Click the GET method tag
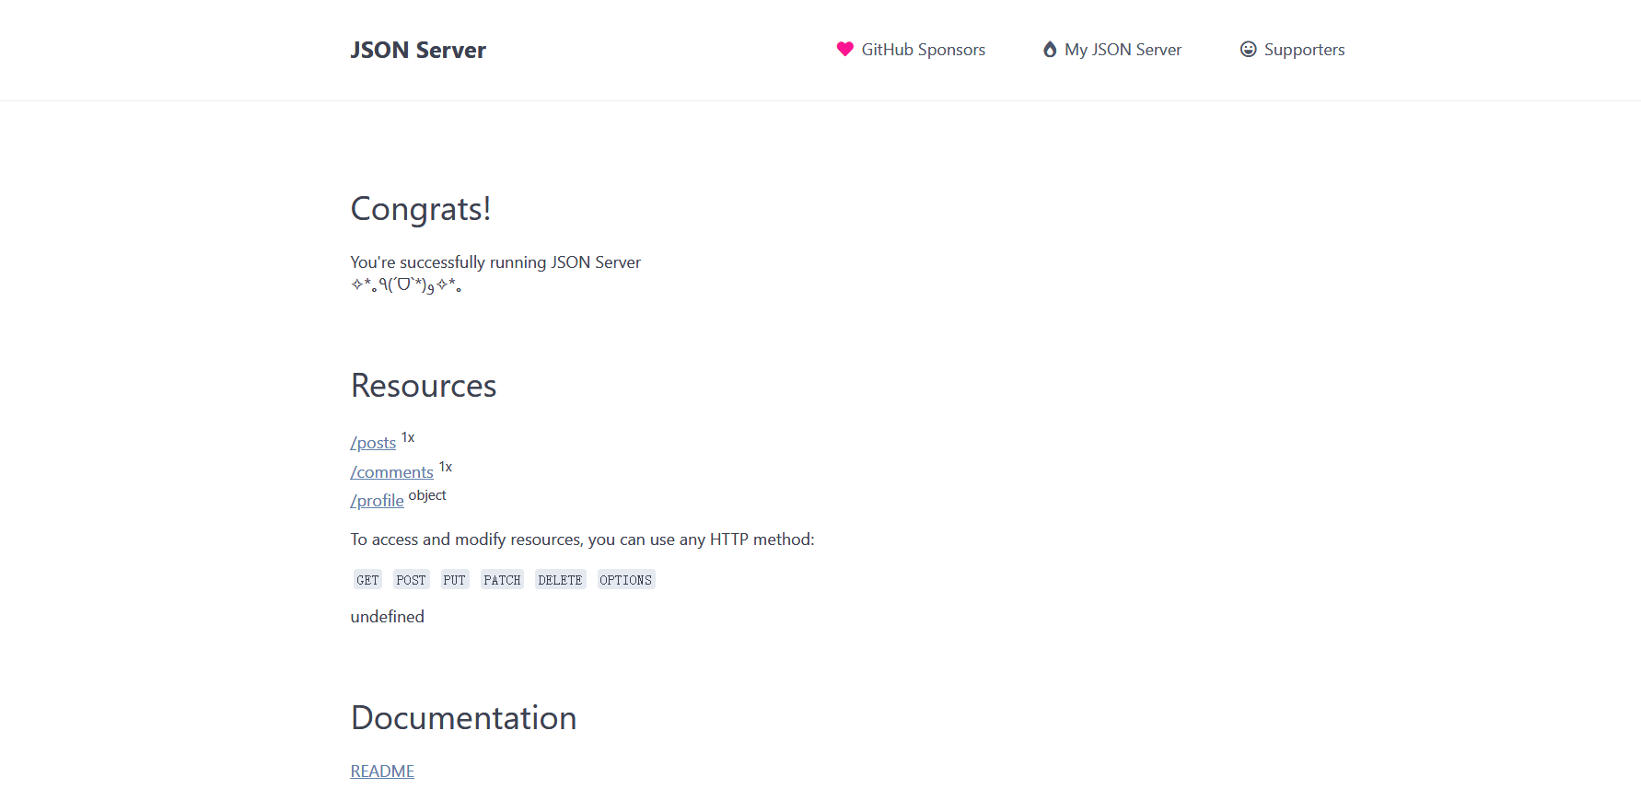The image size is (1641, 812). 367,580
